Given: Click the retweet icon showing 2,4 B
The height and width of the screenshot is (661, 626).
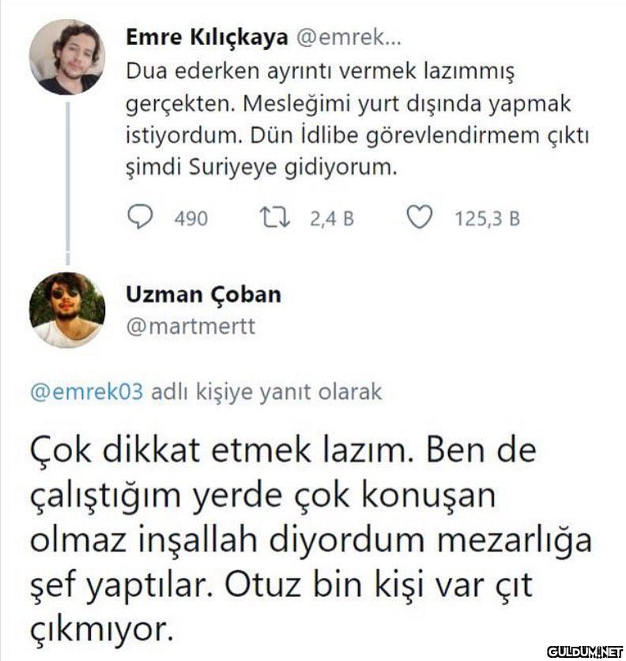Looking at the screenshot, I should coord(273,215).
